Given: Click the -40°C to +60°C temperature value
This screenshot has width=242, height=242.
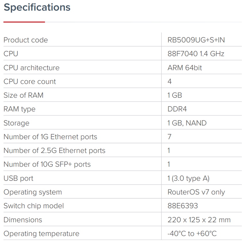Looking at the screenshot, I should pos(192,234).
